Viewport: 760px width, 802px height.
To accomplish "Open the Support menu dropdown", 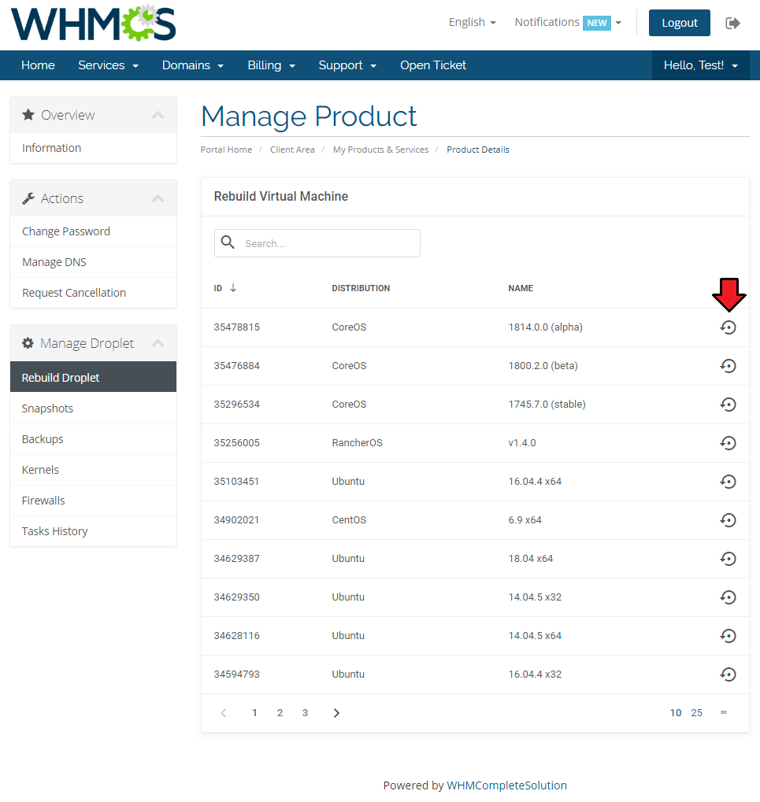I will 347,65.
